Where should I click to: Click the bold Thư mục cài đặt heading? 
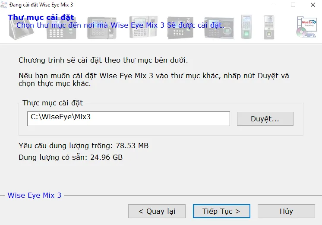[41, 18]
